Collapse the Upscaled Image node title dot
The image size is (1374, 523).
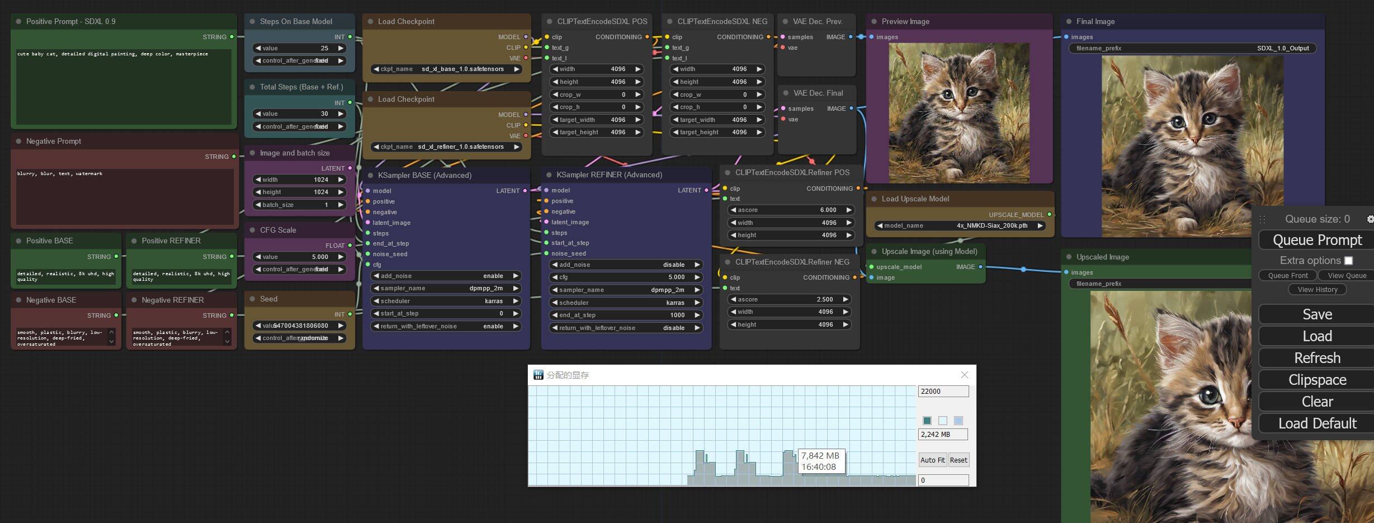tap(1069, 257)
